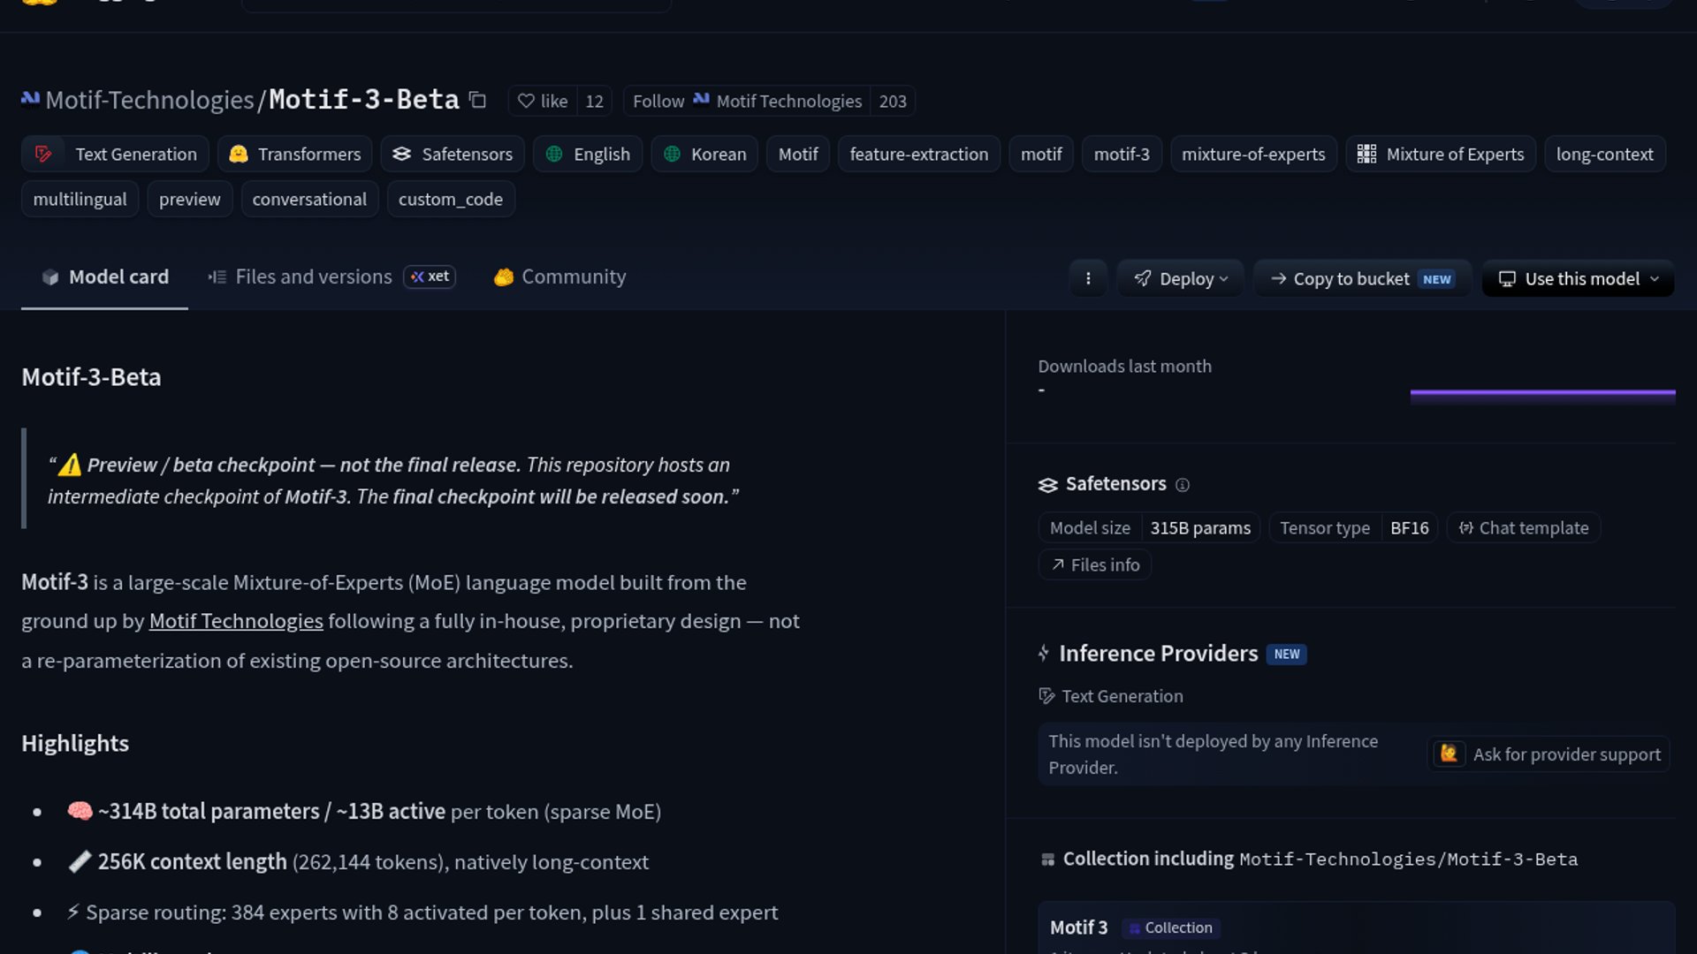The height and width of the screenshot is (954, 1697).
Task: Open Motif-Technologies organization link
Action: tap(149, 100)
